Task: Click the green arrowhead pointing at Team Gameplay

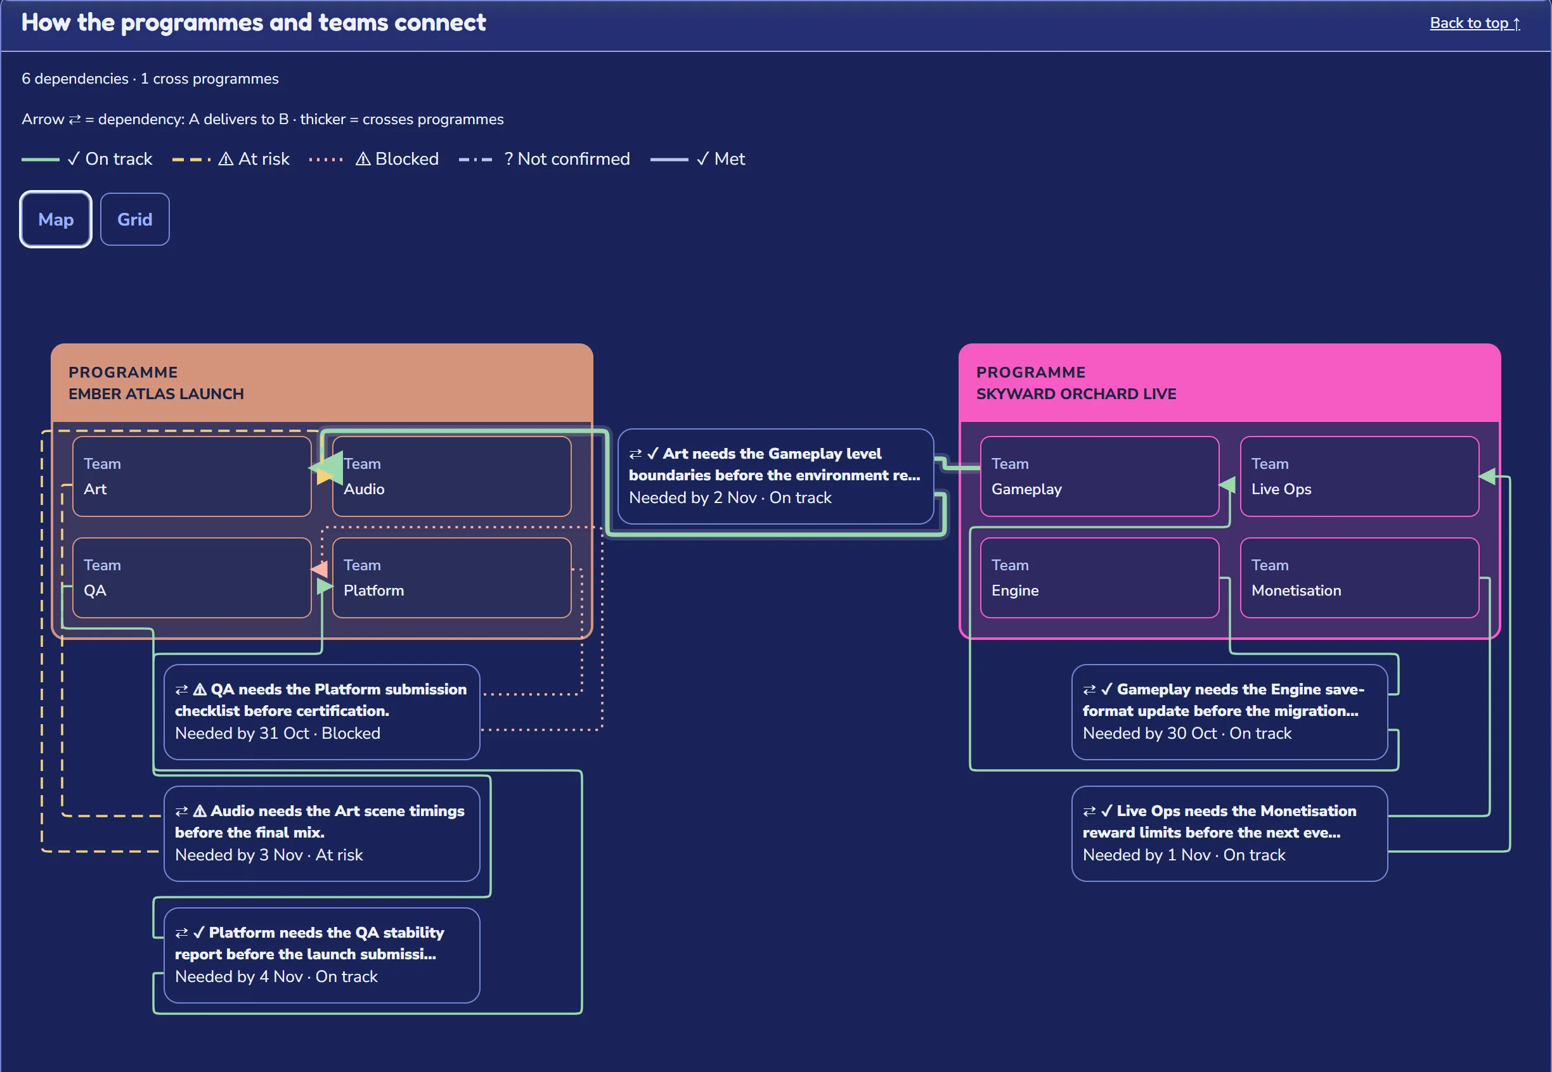Action: click(x=1227, y=485)
